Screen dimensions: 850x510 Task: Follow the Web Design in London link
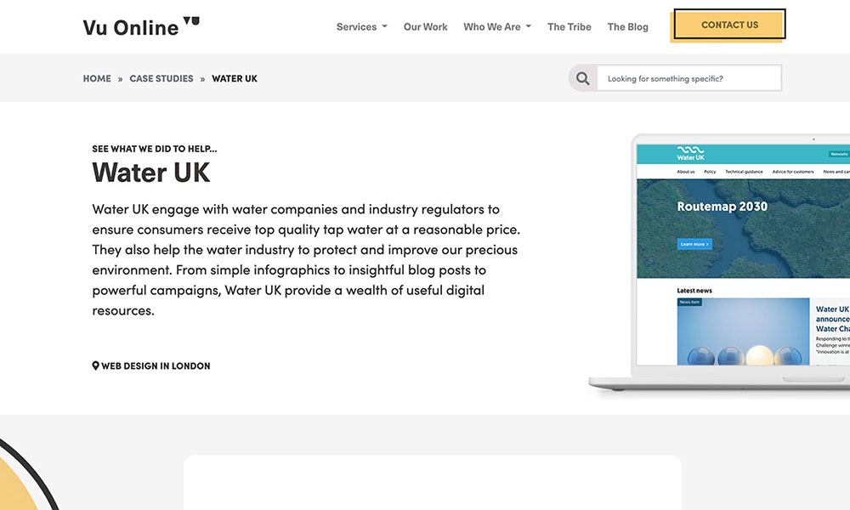156,365
